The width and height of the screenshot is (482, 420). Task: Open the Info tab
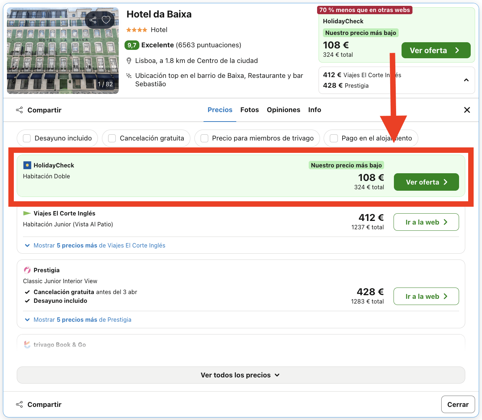(x=315, y=110)
